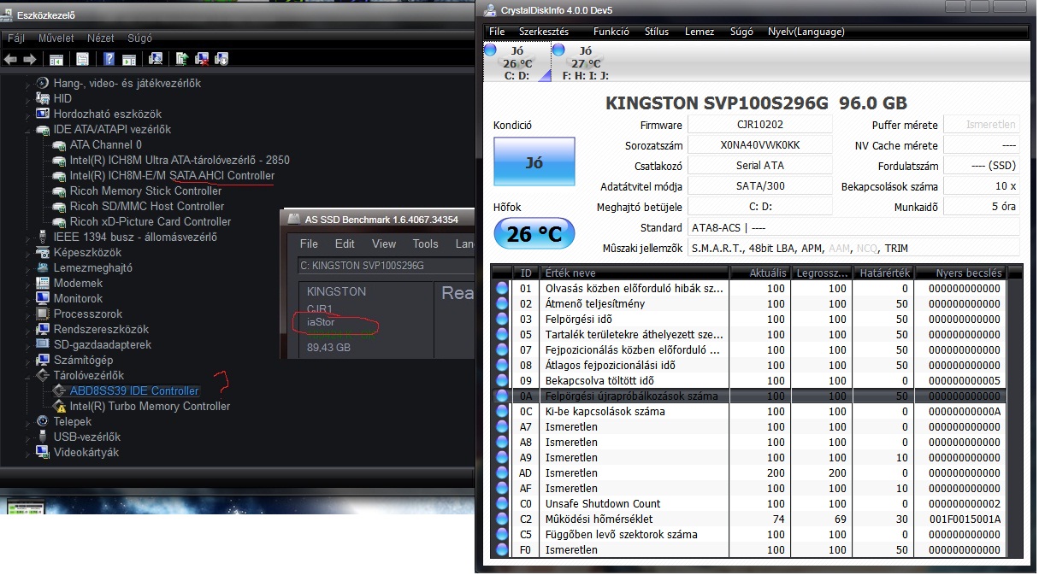Image resolution: width=1039 pixels, height=575 pixels.
Task: Select the ATA Channel 0 item
Action: [106, 144]
